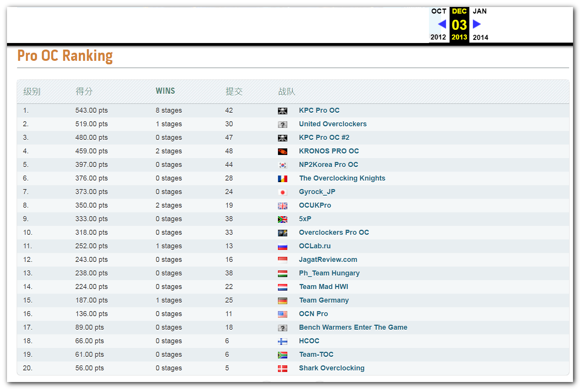The height and width of the screenshot is (389, 580).
Task: Click the US flag beside OCN Pro
Action: [x=283, y=315]
